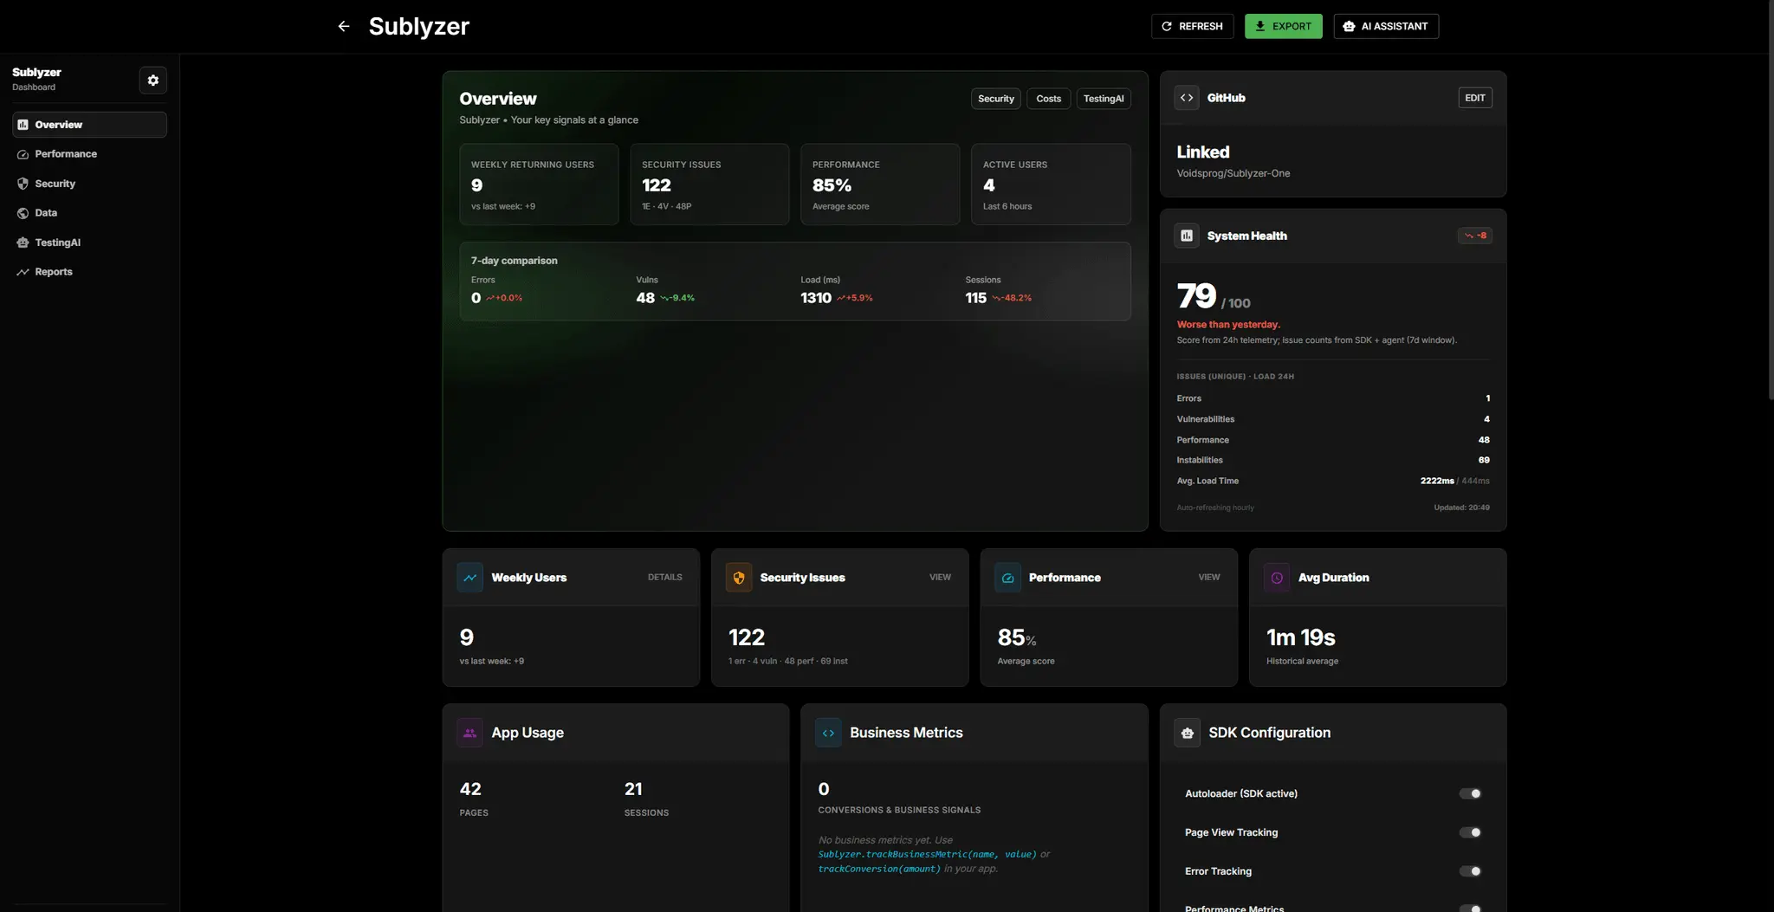Go to Security in the sidebar
The image size is (1774, 912).
pyautogui.click(x=89, y=184)
